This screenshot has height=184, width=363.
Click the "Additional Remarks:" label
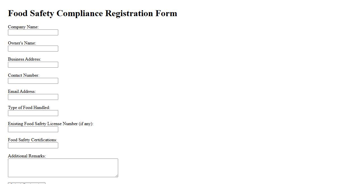coord(27,156)
